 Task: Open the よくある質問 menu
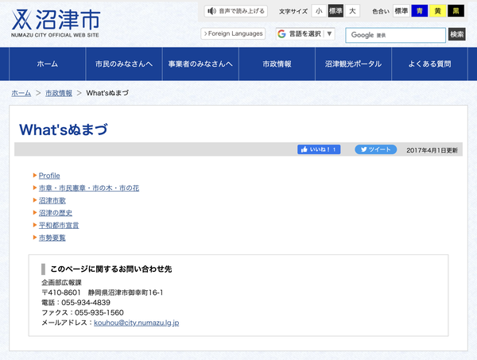click(x=429, y=64)
